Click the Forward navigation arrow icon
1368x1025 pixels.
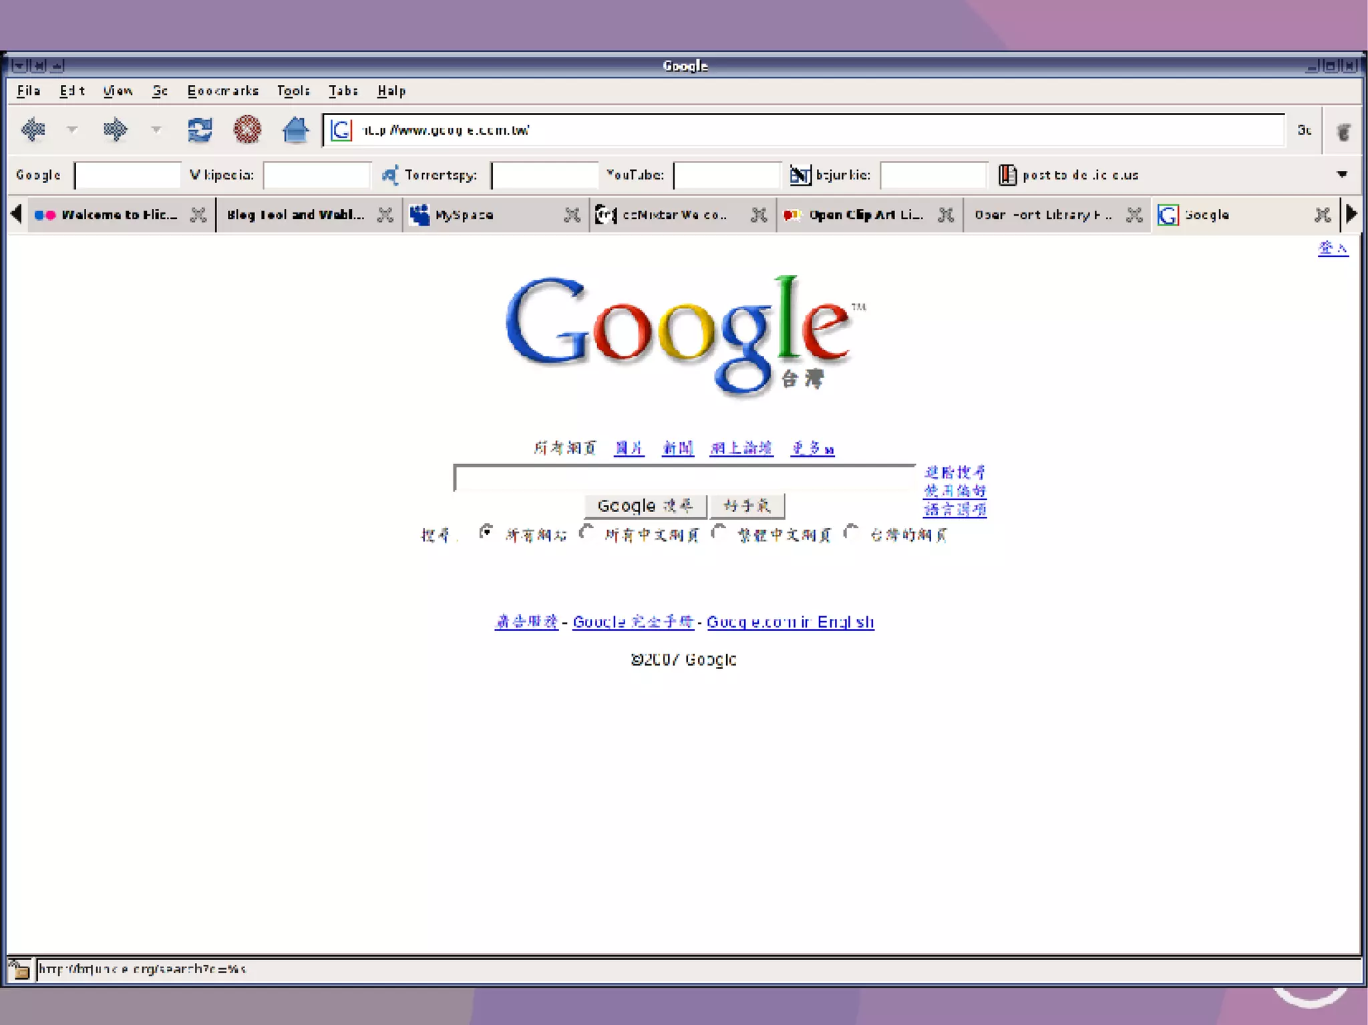click(x=115, y=130)
